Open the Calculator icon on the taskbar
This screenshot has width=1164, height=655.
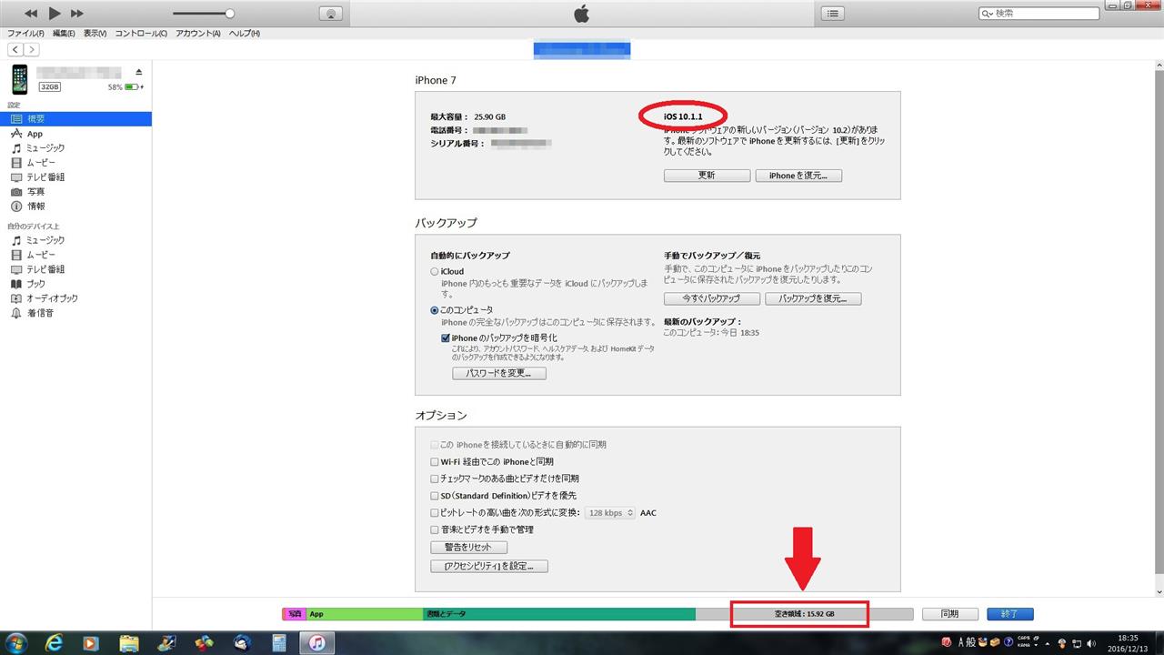[279, 642]
